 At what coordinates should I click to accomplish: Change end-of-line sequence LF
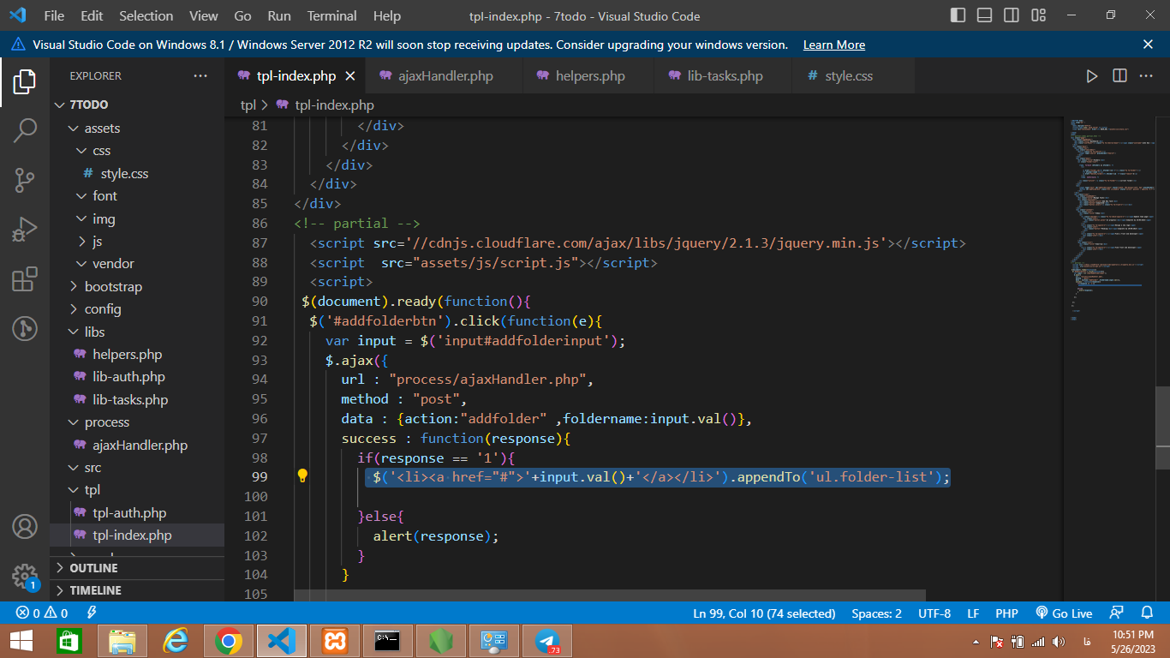973,613
